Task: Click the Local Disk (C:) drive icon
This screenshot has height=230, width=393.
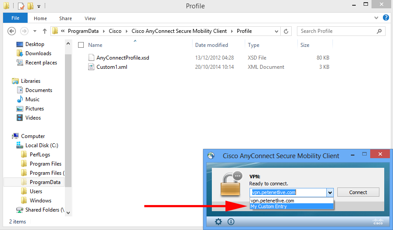Action: [x=20, y=145]
